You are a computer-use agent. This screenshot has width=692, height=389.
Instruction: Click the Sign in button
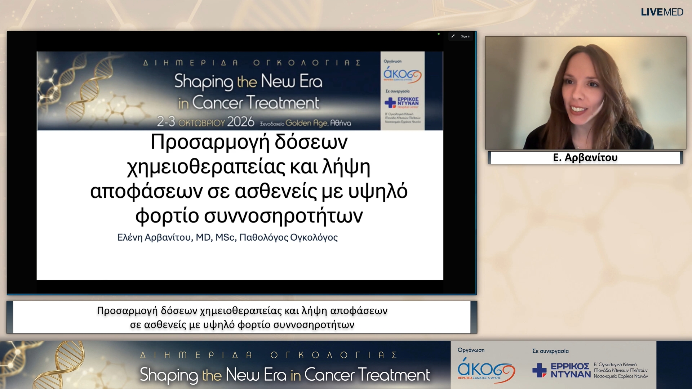pos(465,36)
